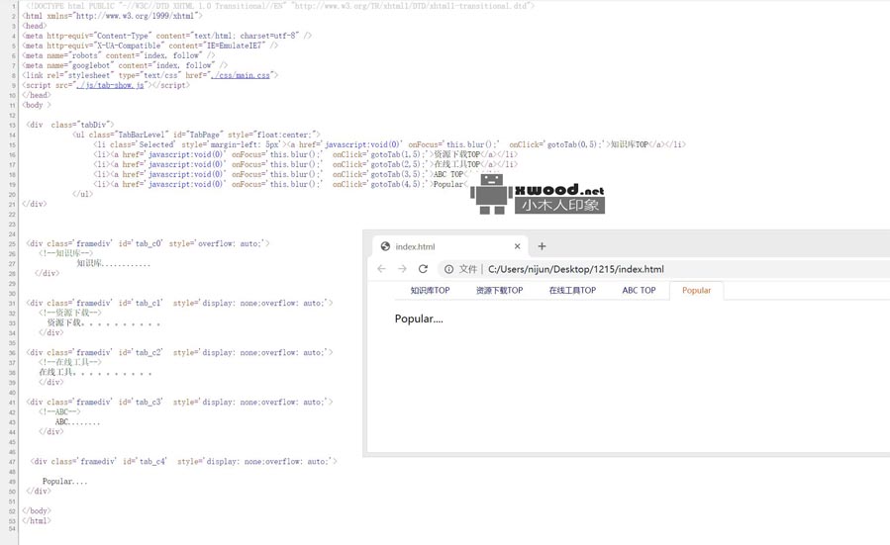890x545 pixels.
Task: Click the googlebot meta tag line
Action: point(125,65)
